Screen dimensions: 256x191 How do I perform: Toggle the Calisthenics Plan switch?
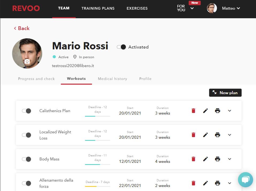pyautogui.click(x=26, y=111)
